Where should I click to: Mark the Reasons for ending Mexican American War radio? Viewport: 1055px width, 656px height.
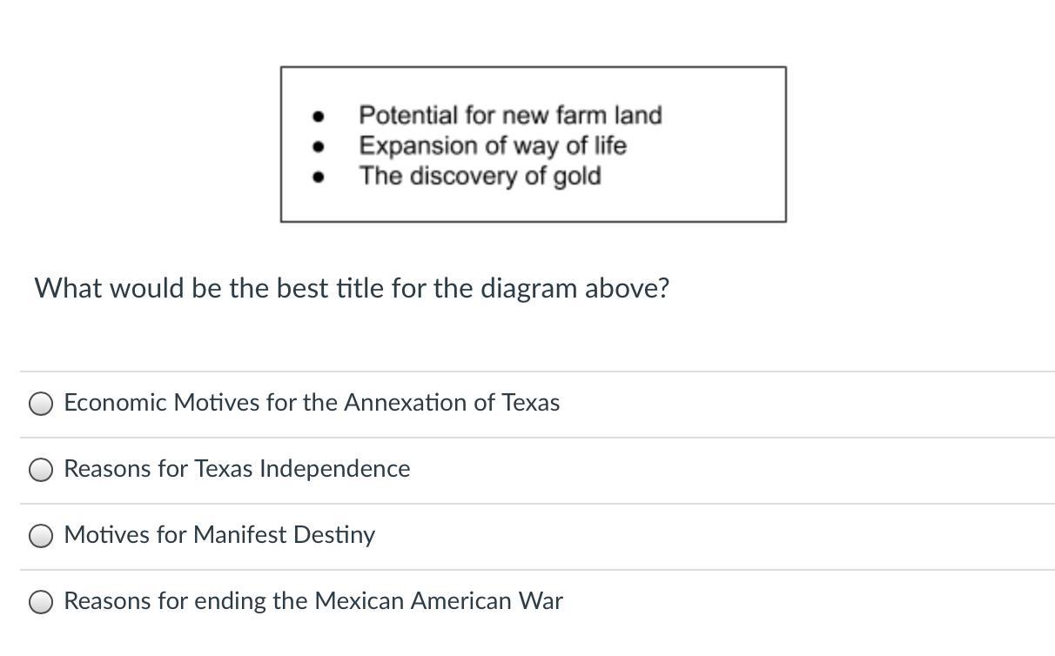pyautogui.click(x=41, y=602)
